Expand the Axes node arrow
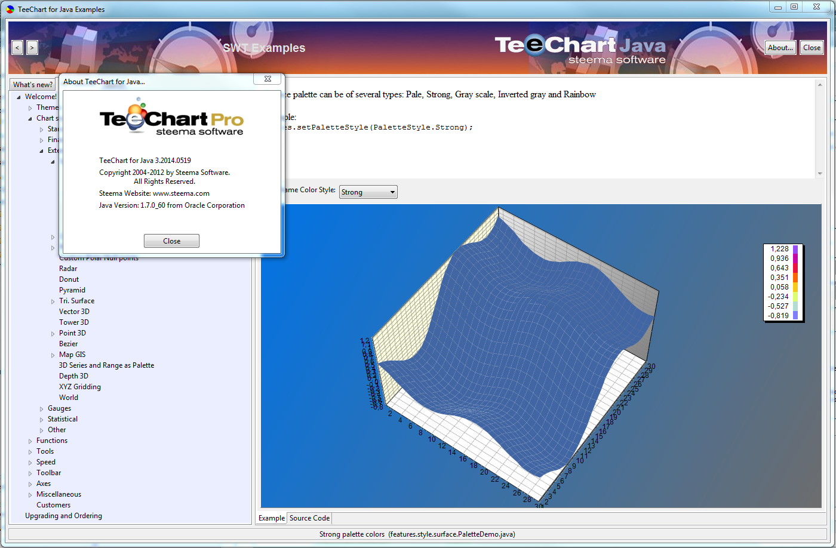This screenshot has width=836, height=548. 30,484
